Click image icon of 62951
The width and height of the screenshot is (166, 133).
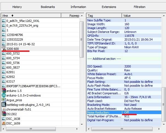tap(4, 72)
